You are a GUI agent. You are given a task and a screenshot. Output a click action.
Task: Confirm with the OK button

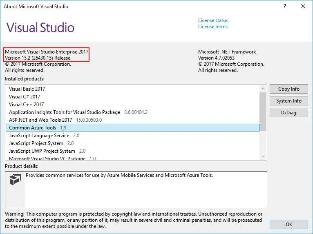point(288,225)
